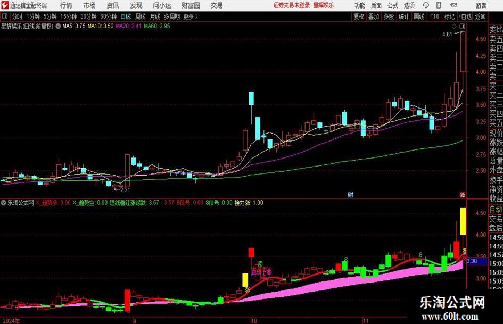Switch to the 月线 monthly period
Image resolution: width=503 pixels, height=324 pixels.
[x=155, y=16]
